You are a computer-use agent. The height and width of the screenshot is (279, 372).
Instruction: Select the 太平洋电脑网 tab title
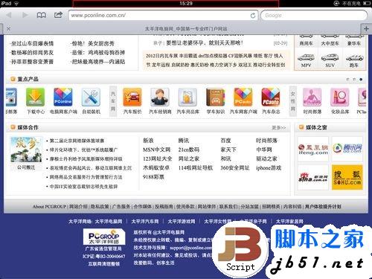click(186, 29)
